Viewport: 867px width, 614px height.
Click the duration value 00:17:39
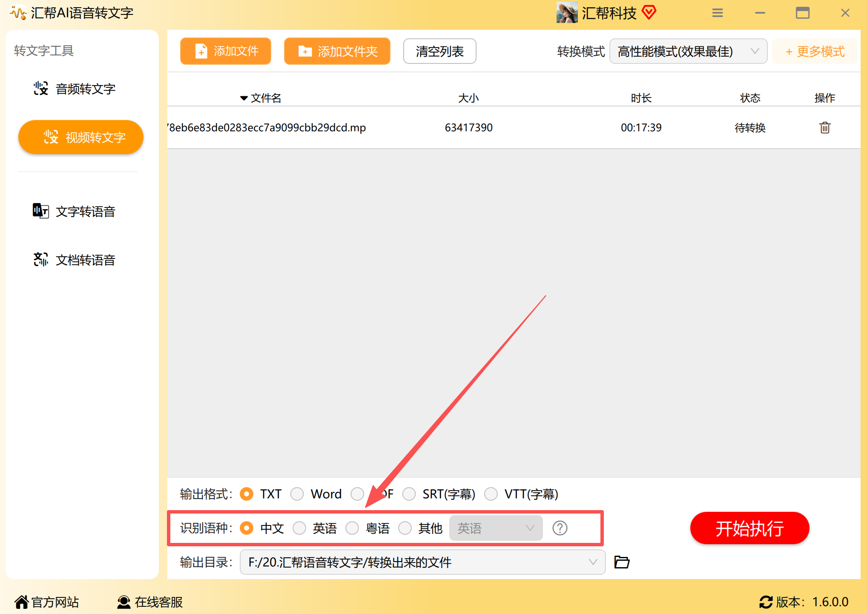pyautogui.click(x=641, y=127)
